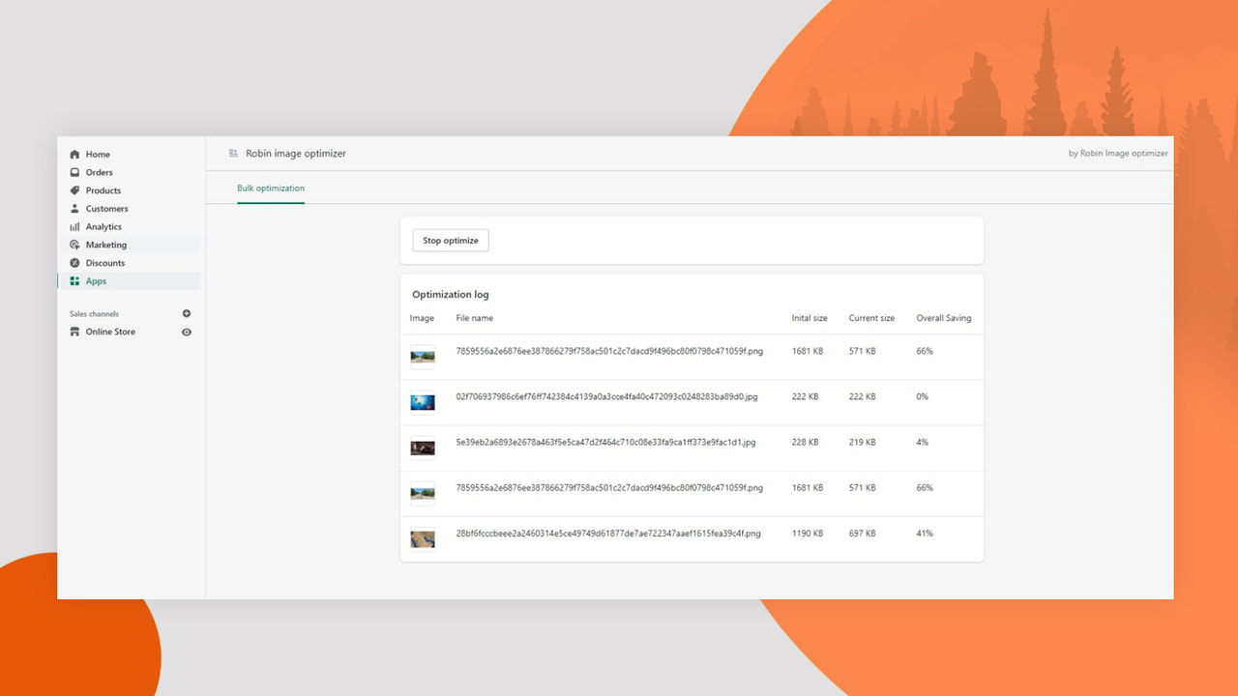Click the 'by Robin Image optimizer' link
The width and height of the screenshot is (1238, 696).
coord(1117,153)
